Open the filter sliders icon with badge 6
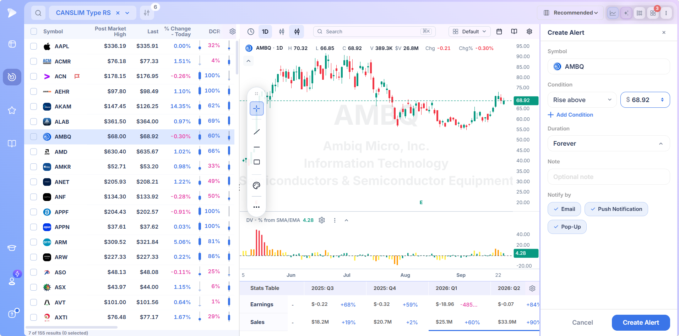Image resolution: width=679 pixels, height=336 pixels. click(x=147, y=13)
